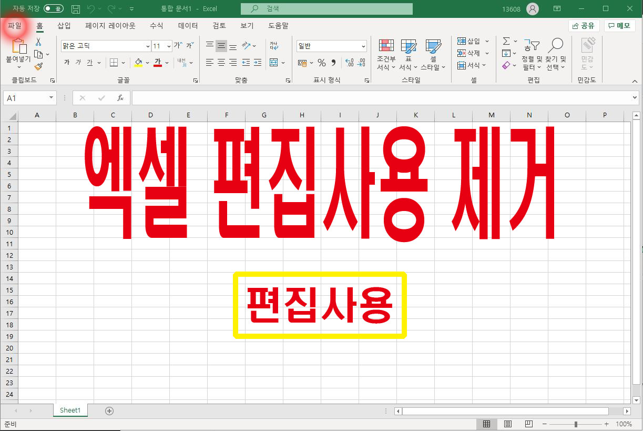
Task: Switch to the 보기 View tab
Action: [x=247, y=25]
